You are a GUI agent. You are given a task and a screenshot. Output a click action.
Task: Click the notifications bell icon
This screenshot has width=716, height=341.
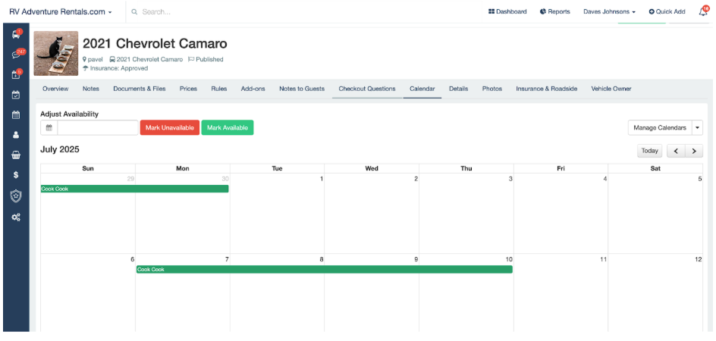tap(702, 11)
